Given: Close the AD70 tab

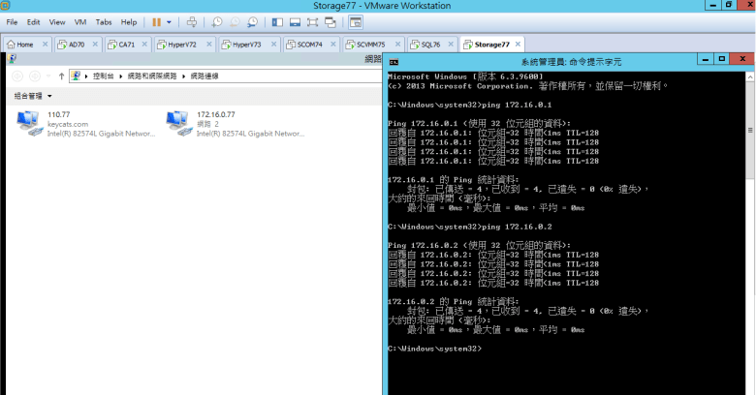Looking at the screenshot, I should coord(95,45).
